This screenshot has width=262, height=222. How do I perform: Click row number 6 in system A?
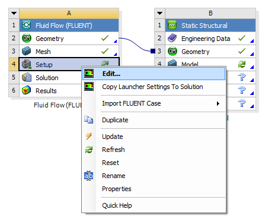(x=14, y=90)
